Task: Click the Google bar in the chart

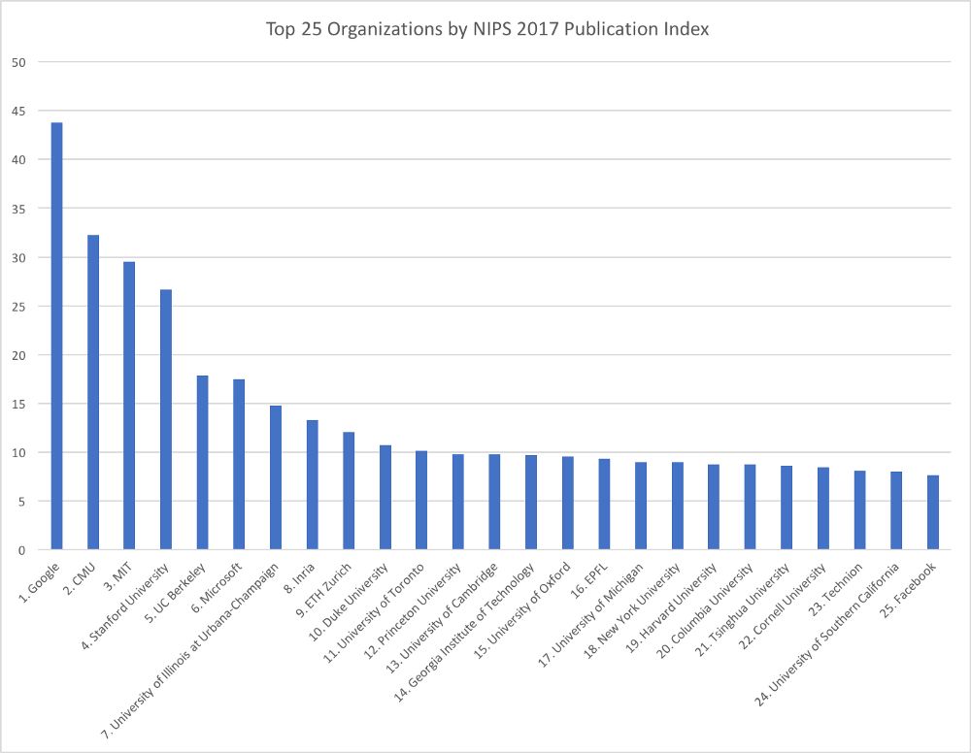Action: (56, 336)
